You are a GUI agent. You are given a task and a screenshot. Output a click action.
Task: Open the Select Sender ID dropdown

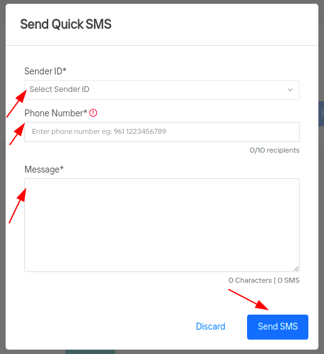(x=162, y=90)
